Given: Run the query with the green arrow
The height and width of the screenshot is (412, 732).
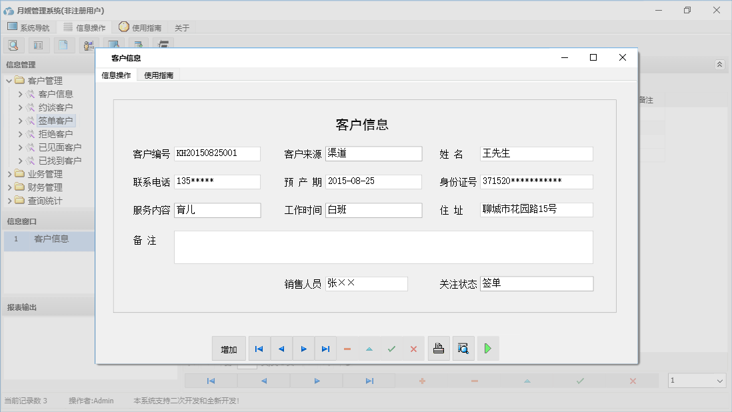Looking at the screenshot, I should [488, 348].
